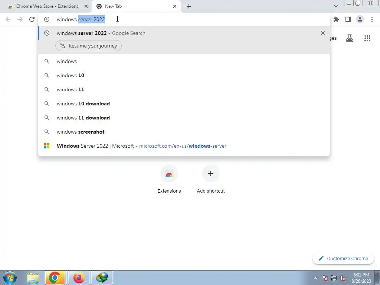Choose 'windows screenshot' suggestion
380x285 pixels.
click(184, 132)
